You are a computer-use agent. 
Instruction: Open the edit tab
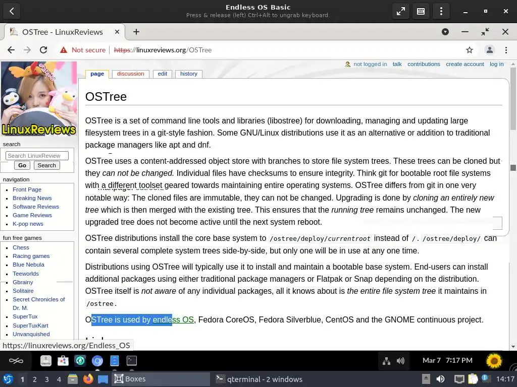(x=162, y=74)
